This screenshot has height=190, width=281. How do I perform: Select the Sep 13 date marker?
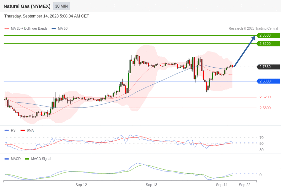tap(151, 185)
